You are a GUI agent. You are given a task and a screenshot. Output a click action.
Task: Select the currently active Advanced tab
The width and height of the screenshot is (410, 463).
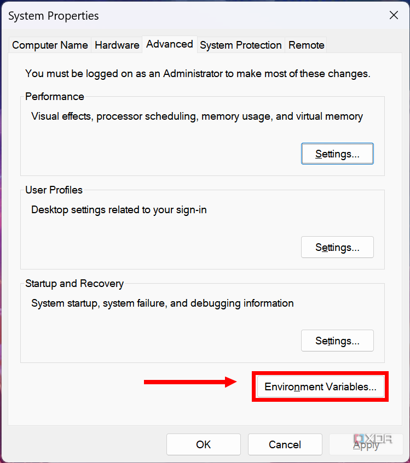click(x=169, y=44)
